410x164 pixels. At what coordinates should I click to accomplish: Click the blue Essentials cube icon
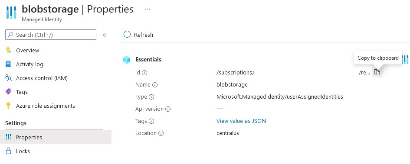(127, 60)
